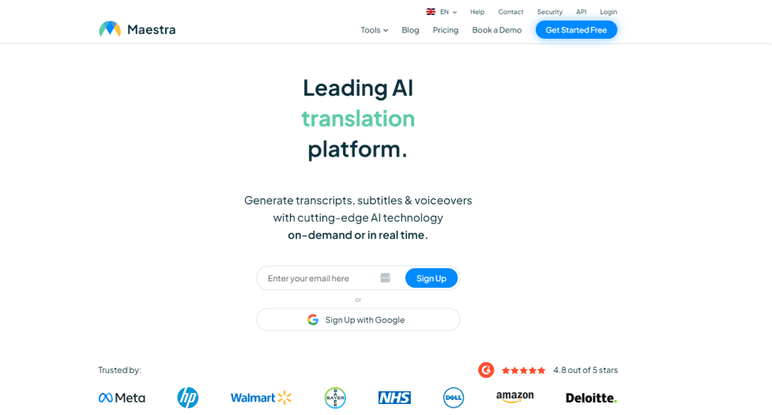Click the G2 review badge icon
Image resolution: width=772 pixels, height=415 pixels.
coord(486,370)
